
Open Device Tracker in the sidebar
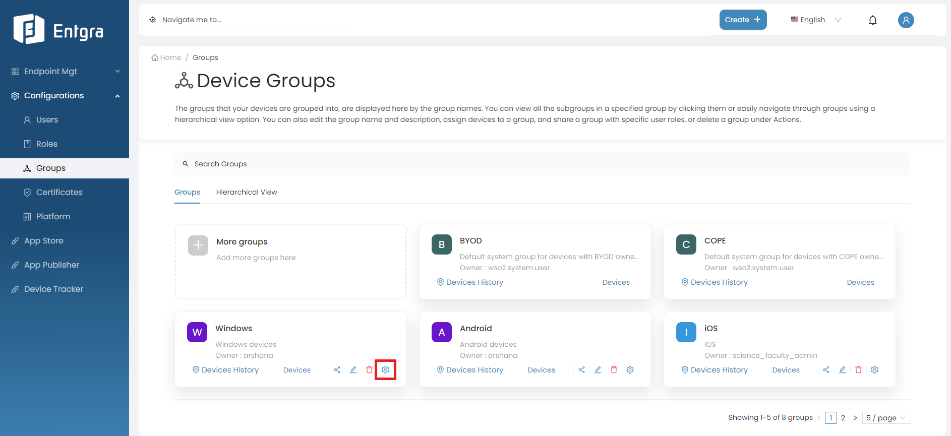click(65, 289)
